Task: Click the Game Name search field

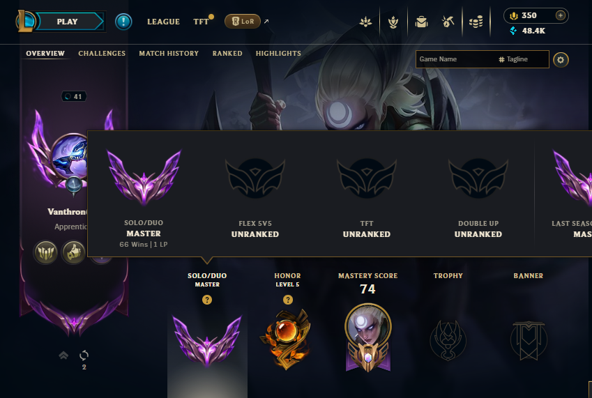Action: click(x=457, y=59)
